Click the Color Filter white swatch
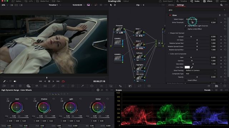 click(x=187, y=67)
